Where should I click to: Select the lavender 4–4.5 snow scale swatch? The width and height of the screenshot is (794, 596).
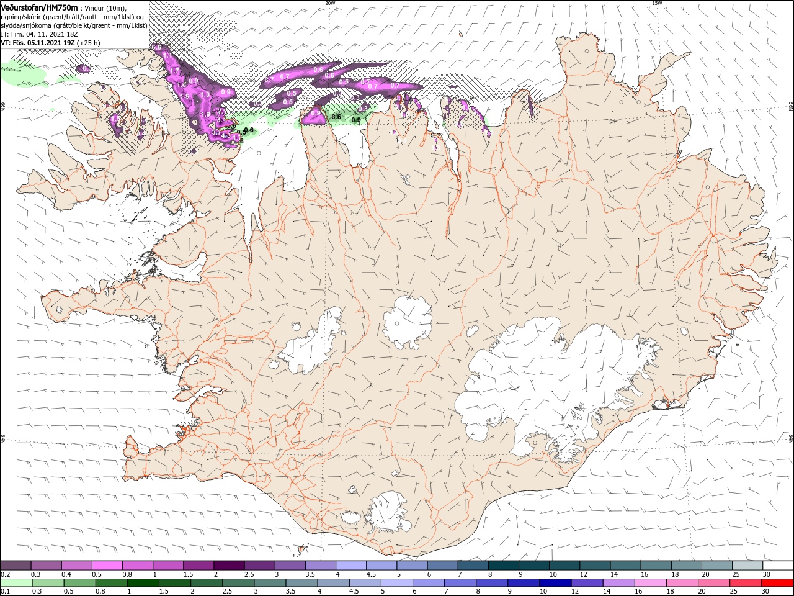pos(352,565)
